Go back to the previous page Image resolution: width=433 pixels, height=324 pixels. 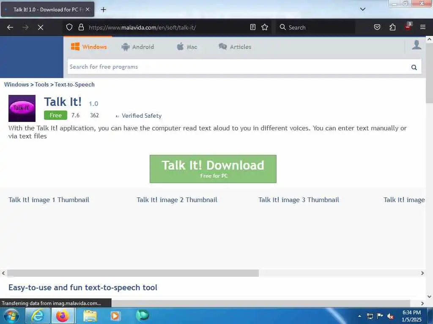[x=10, y=27]
